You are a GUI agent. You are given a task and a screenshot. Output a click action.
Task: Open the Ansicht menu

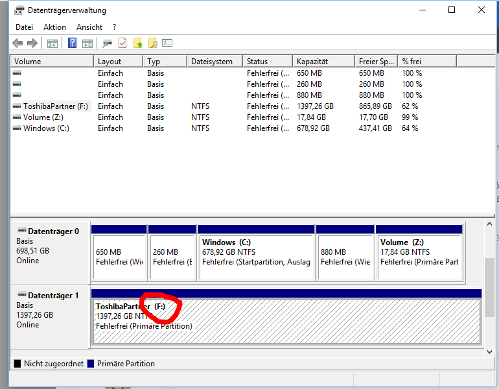click(89, 27)
